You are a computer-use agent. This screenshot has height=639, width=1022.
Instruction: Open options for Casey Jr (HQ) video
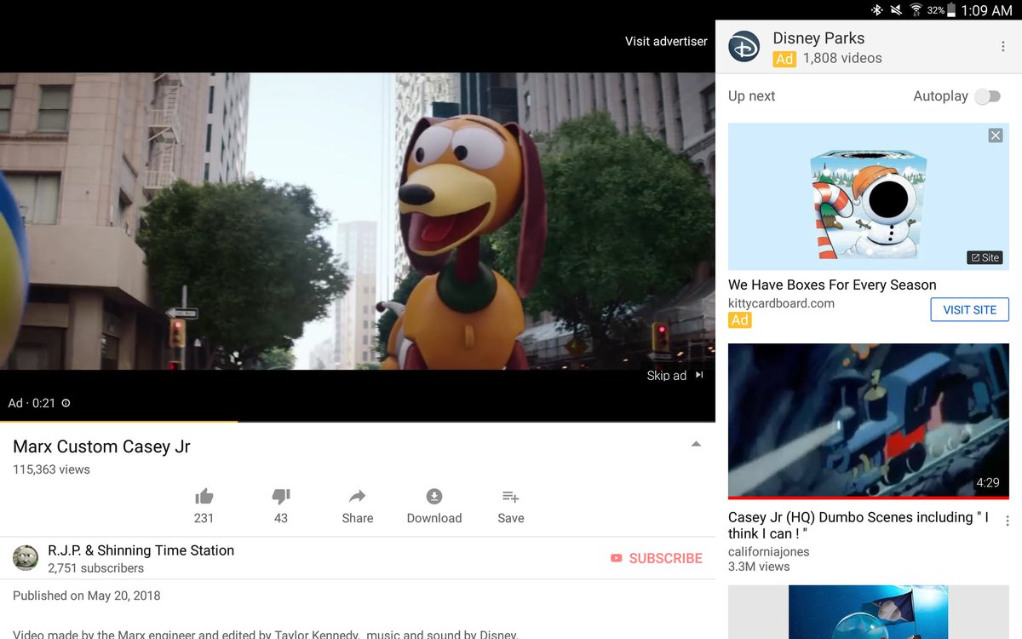click(x=1008, y=521)
